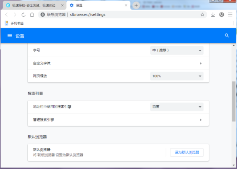The width and height of the screenshot is (237, 169).
Task: Switch to the 极速导航 tab
Action: pyautogui.click(x=35, y=5)
